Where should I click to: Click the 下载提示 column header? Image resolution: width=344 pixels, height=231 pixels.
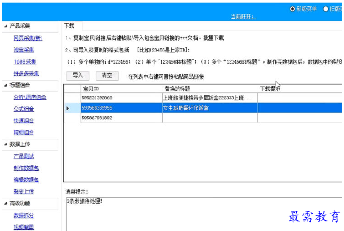pos(300,89)
